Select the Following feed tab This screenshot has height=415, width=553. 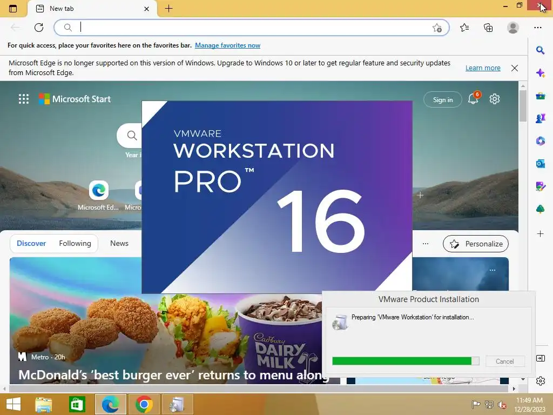coord(75,244)
